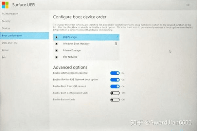Viewport: 197px width, 131px height.
Task: Select Exit in the sidebar
Action: [25, 57]
